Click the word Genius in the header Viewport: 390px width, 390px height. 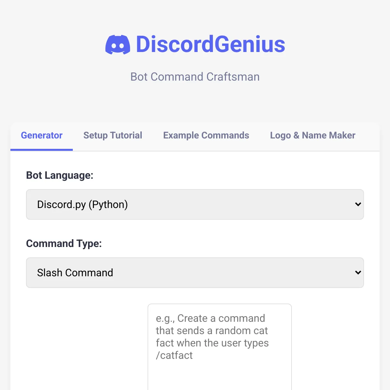tap(250, 44)
